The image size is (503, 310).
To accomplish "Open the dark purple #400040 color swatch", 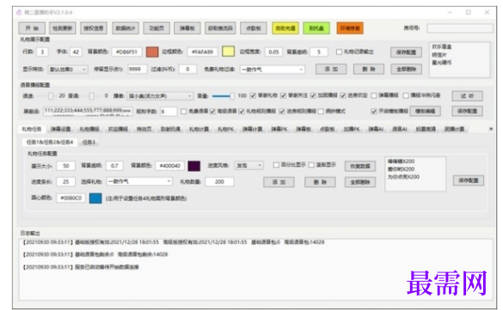I will pyautogui.click(x=193, y=166).
